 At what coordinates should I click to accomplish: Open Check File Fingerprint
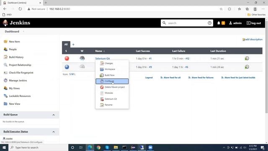(x=21, y=73)
